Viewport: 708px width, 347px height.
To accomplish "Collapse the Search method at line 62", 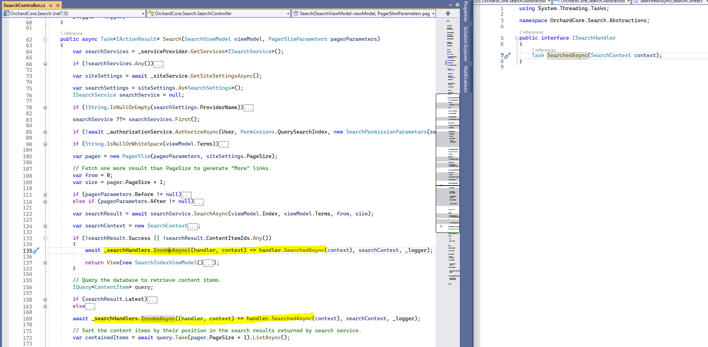I will [45, 40].
